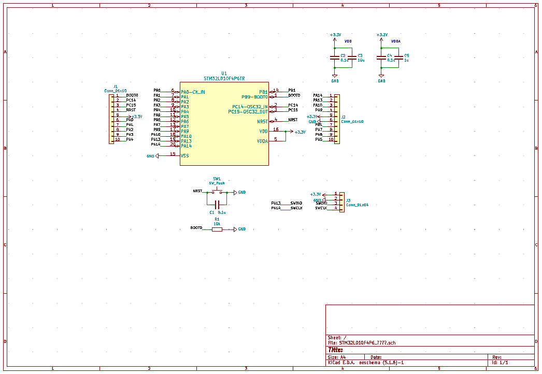Click capacitor C2 symbol
Image resolution: width=542 pixels, height=374 pixels.
click(x=335, y=57)
